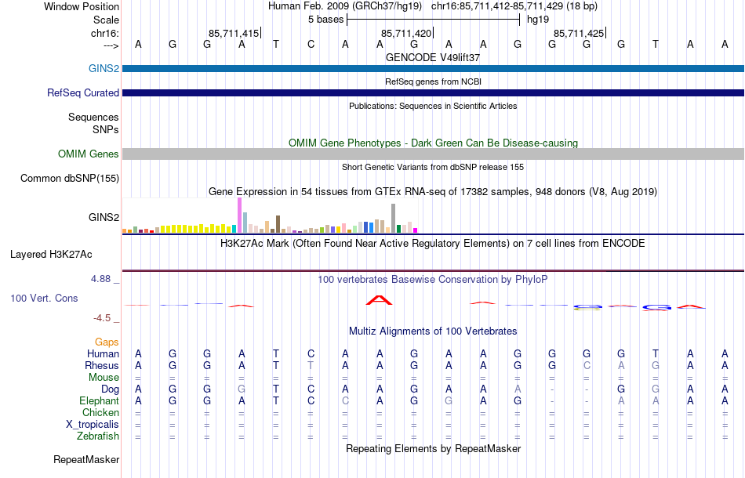This screenshot has height=478, width=745.
Task: Click the chr16: base position label
Action: 105,33
